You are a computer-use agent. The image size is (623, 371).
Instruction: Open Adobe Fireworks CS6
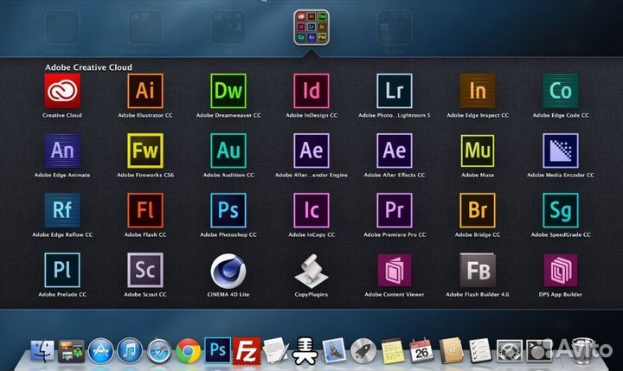(x=145, y=151)
